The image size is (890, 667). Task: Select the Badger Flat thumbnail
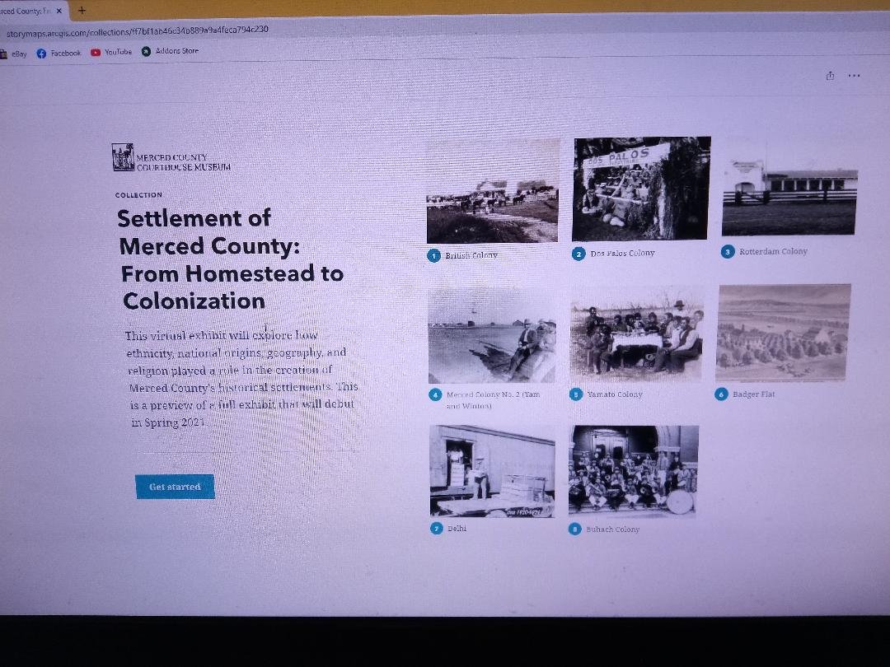(785, 333)
